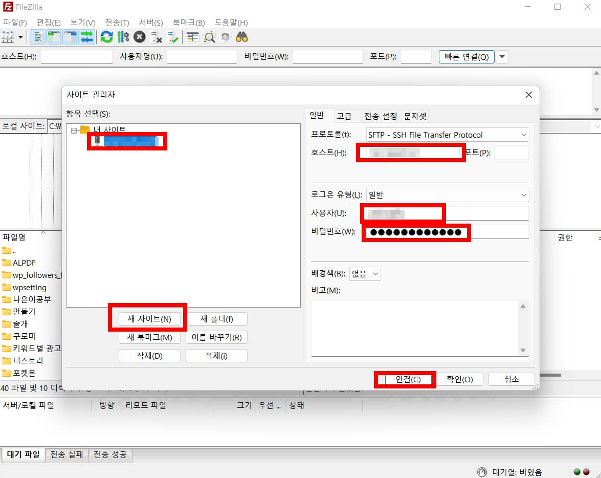Image resolution: width=601 pixels, height=478 pixels.
Task: Click the disconnect from server icon
Action: click(156, 37)
